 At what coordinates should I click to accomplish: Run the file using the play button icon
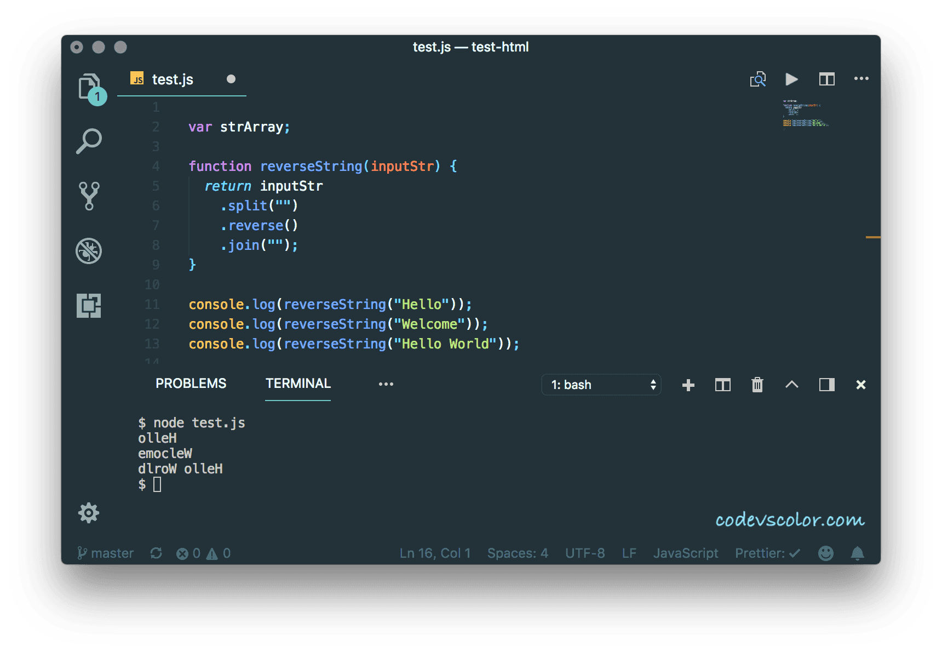coord(791,79)
